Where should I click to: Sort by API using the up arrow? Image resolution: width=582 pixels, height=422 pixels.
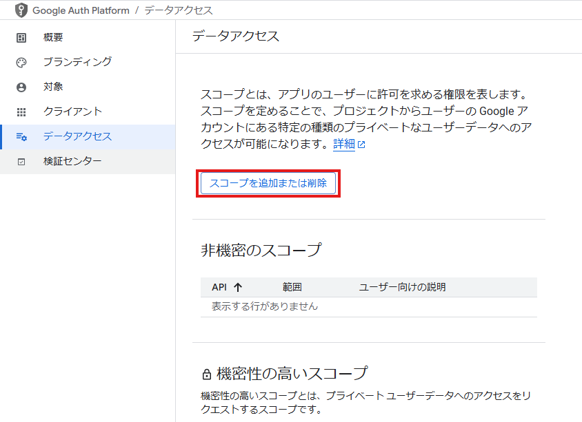tap(238, 287)
